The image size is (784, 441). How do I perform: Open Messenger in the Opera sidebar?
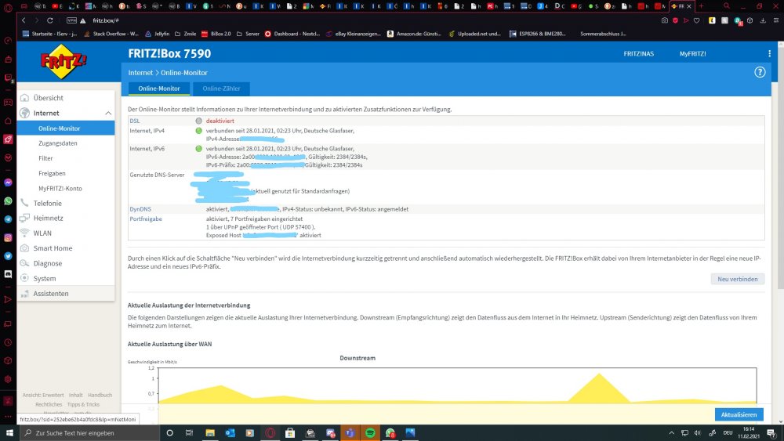[x=8, y=183]
